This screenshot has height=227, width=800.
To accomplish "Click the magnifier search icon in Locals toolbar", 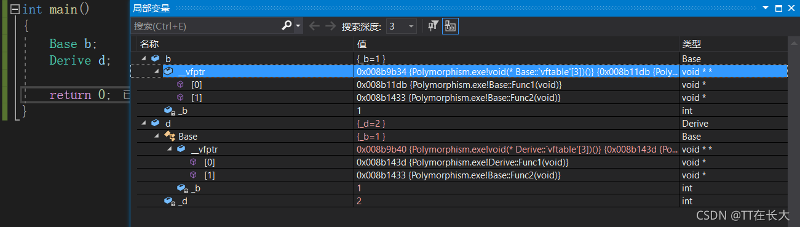I will click(287, 26).
